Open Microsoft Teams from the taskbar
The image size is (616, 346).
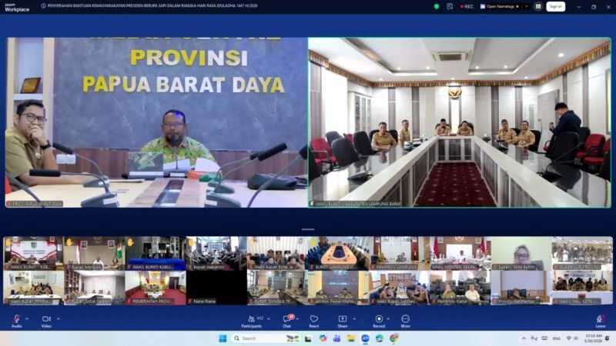coord(336,338)
